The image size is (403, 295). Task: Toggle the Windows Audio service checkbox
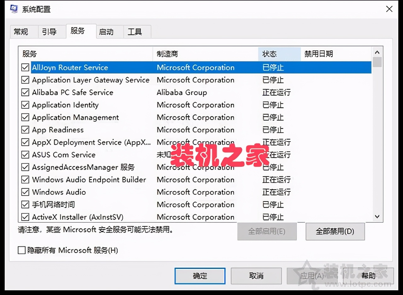click(x=25, y=192)
